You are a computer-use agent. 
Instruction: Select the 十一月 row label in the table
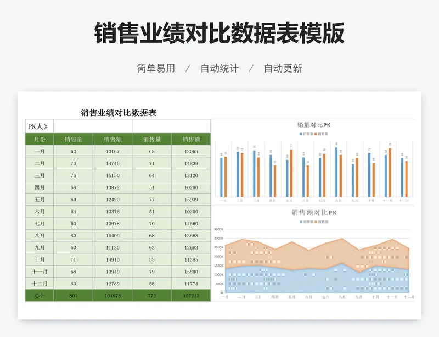tap(40, 272)
